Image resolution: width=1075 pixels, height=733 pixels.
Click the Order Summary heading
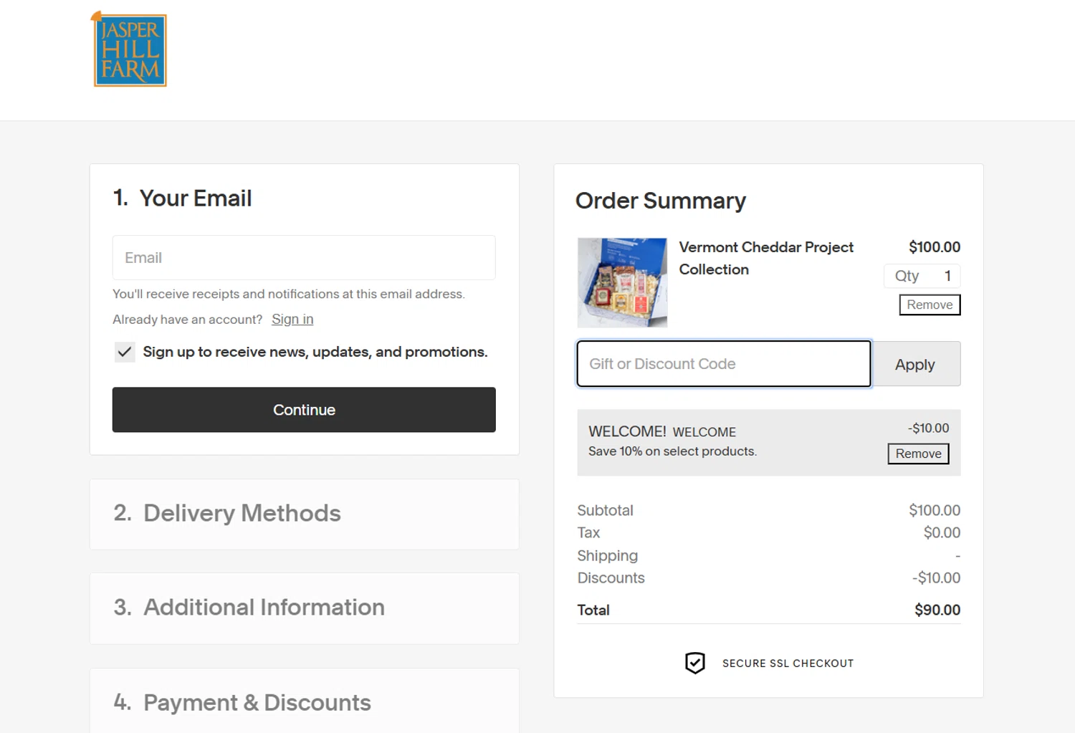(x=661, y=201)
